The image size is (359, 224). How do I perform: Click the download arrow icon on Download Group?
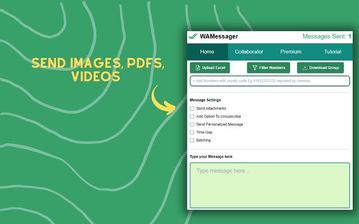point(305,68)
